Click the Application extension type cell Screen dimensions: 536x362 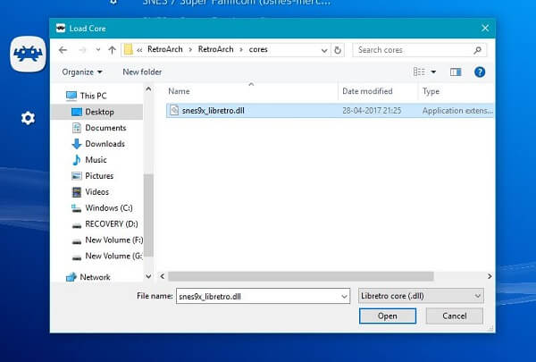457,111
